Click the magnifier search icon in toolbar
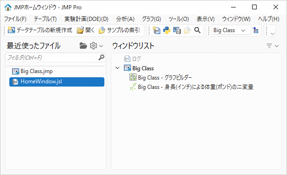Viewport: 287px width, 175px height. point(198,30)
